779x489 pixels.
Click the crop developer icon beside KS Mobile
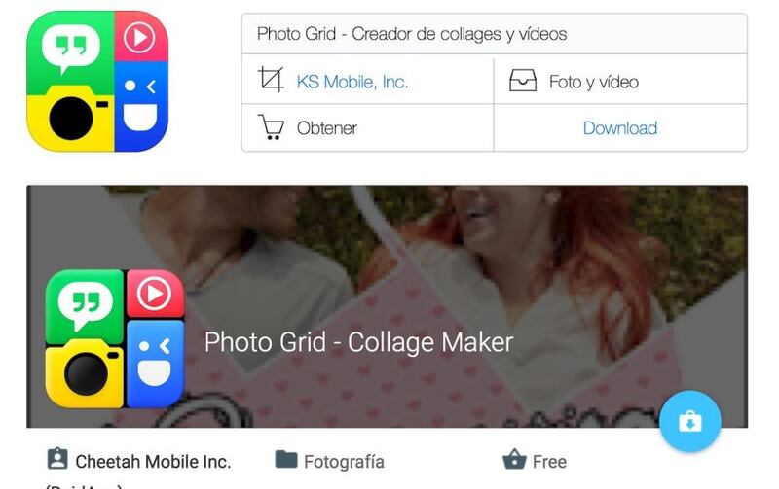tap(271, 80)
